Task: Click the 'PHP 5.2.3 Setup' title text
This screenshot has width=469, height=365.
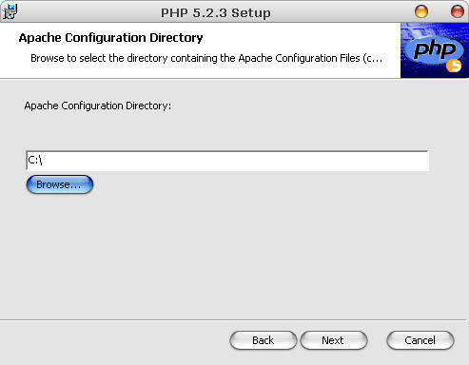Action: (216, 13)
